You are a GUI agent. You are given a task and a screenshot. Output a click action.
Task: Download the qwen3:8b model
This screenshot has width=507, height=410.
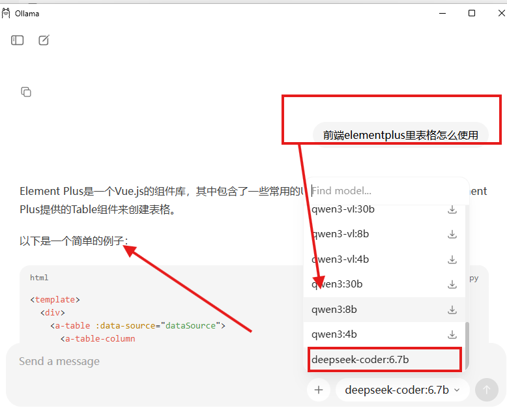click(x=452, y=310)
